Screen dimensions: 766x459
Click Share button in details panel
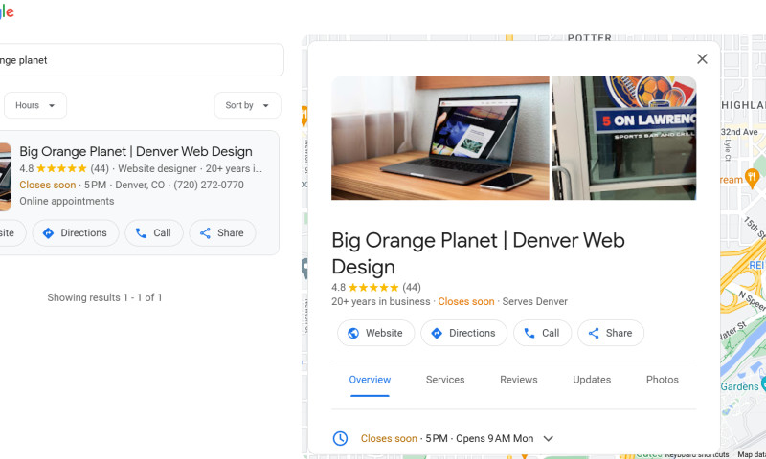tap(611, 333)
